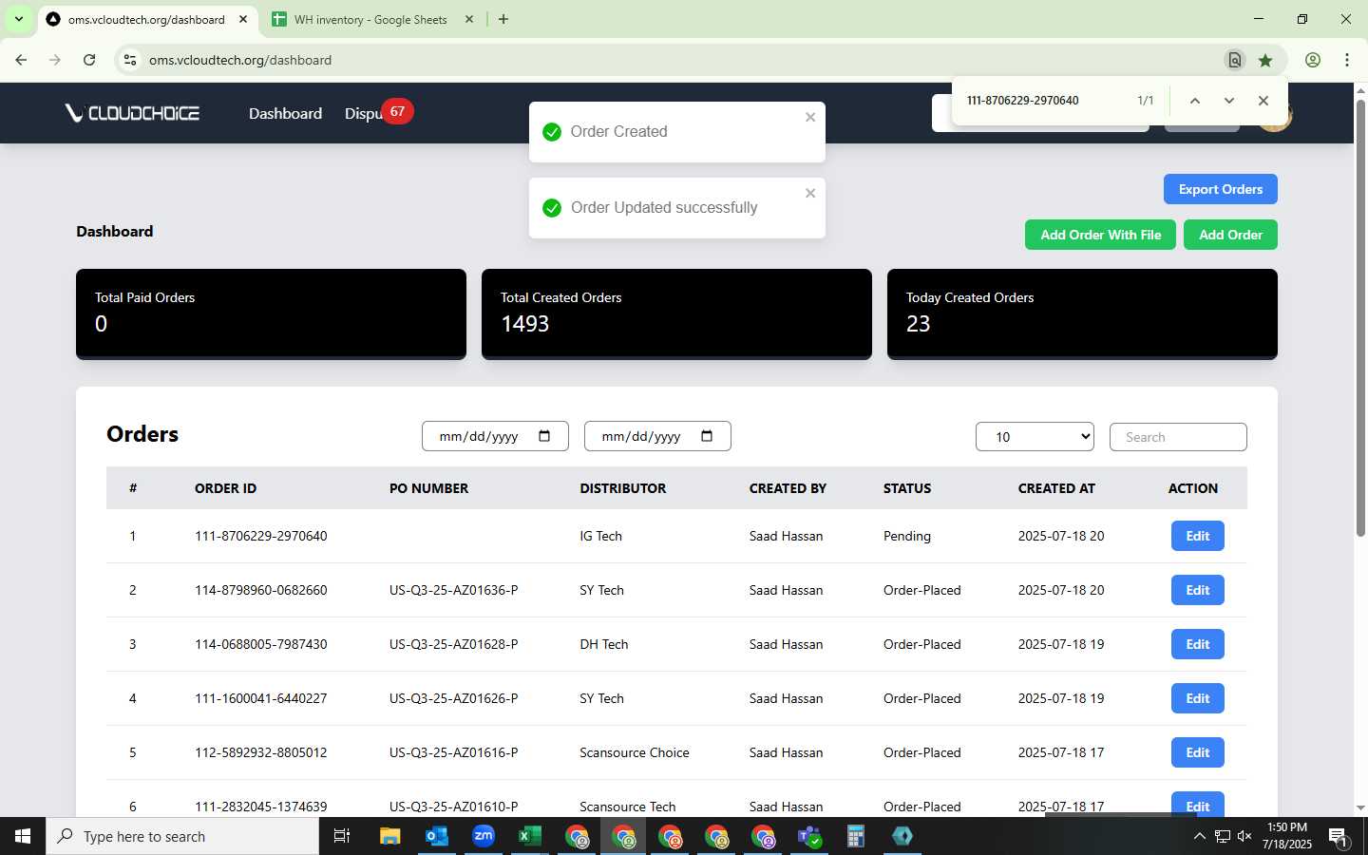1368x855 pixels.
Task: Open the Windows notification center
Action: point(1339,837)
